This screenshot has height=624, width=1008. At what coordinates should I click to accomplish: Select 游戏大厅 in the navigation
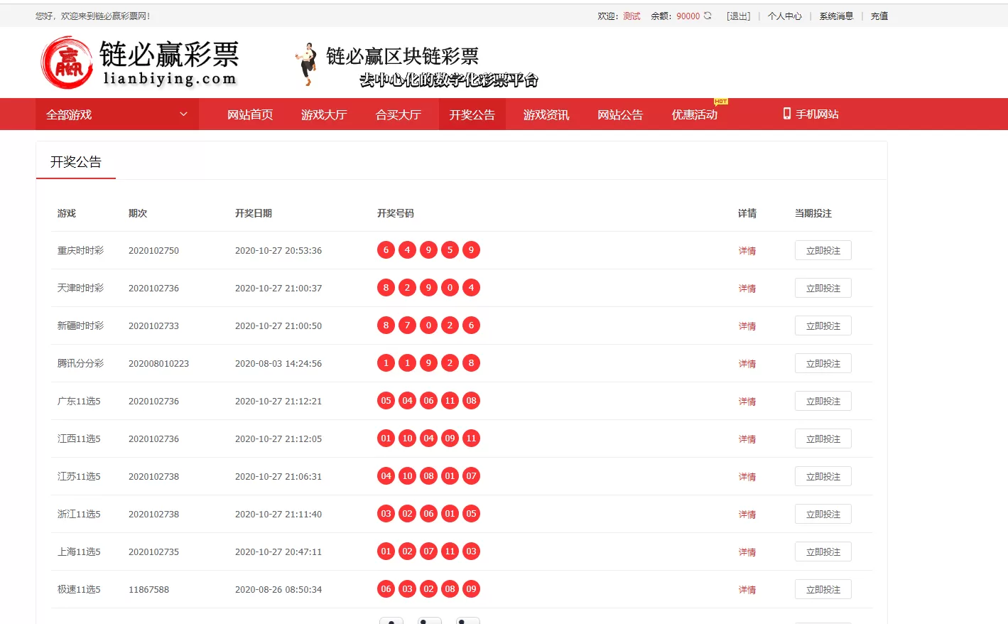click(325, 114)
